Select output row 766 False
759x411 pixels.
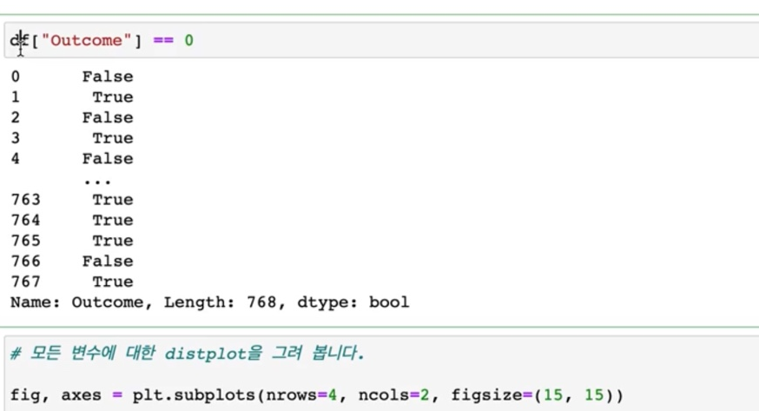[x=72, y=262]
